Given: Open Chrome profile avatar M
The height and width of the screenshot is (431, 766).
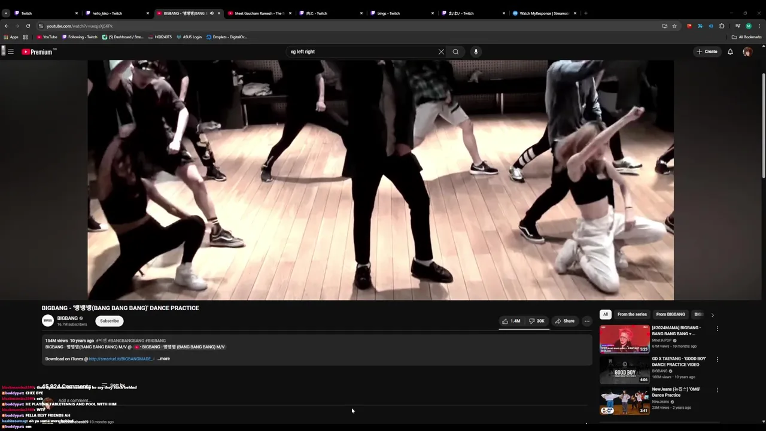Looking at the screenshot, I should 748,26.
